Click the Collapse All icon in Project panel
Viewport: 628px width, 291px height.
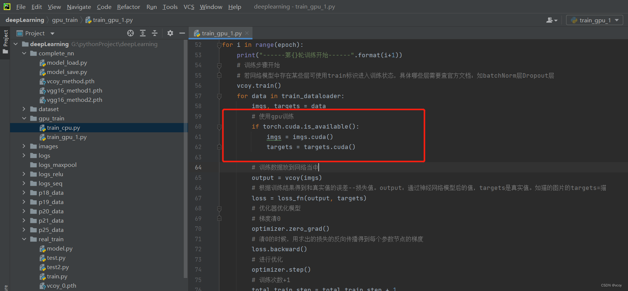tap(155, 33)
